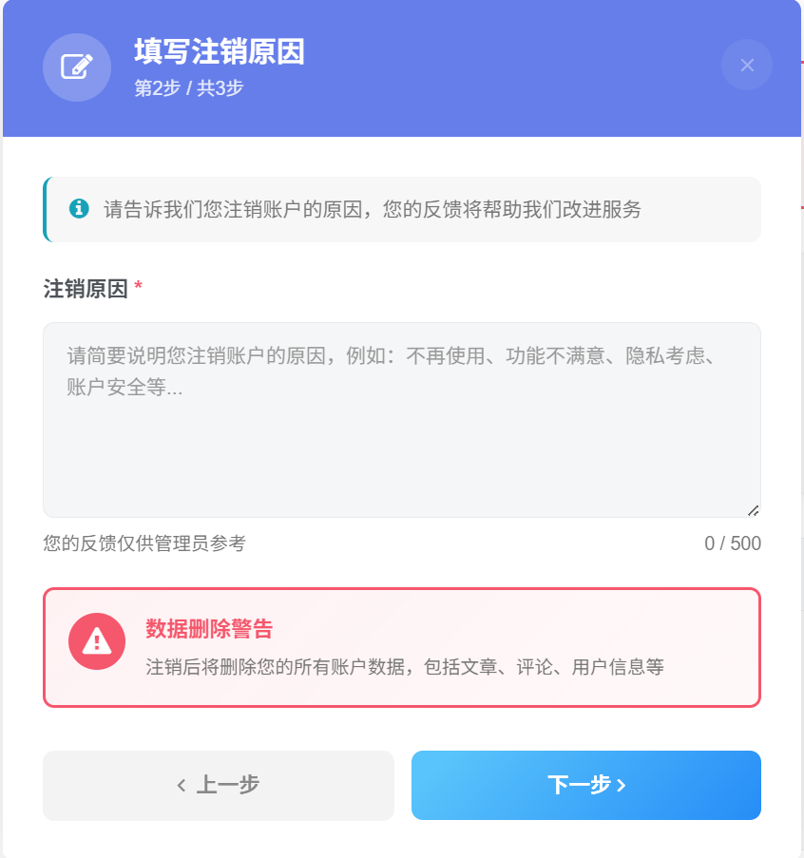The height and width of the screenshot is (858, 804).
Task: Click the red warning triangle icon
Action: 96,641
